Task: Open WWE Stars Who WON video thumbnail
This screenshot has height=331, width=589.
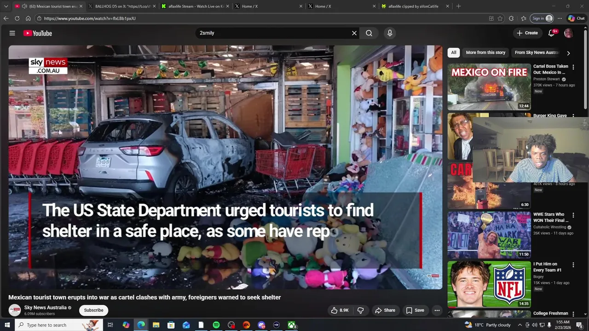Action: pos(489,235)
